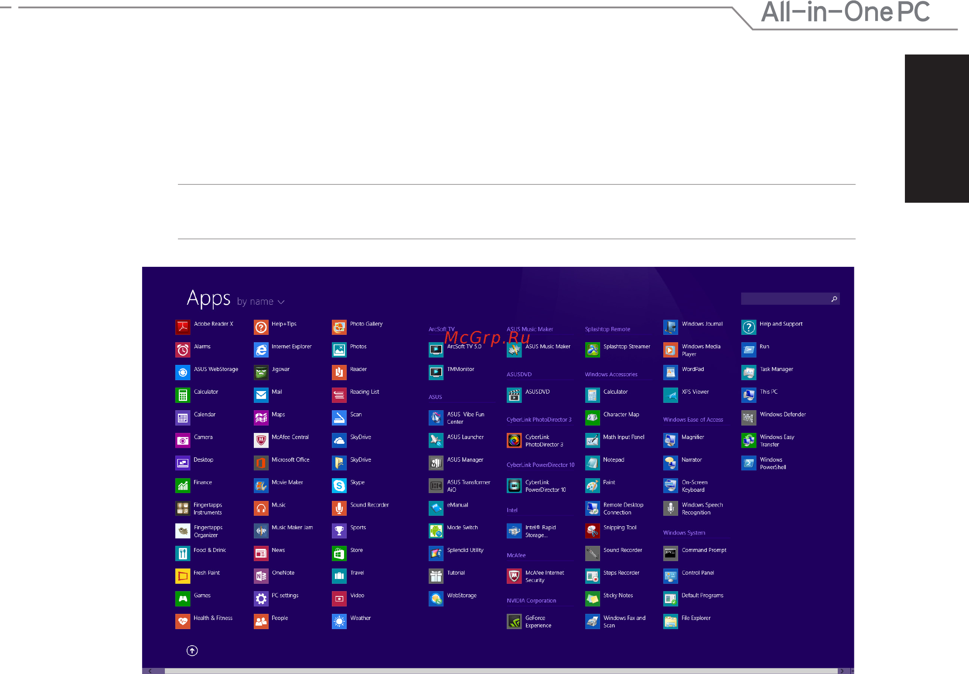
Task: Open the Splendid Utility icon
Action: pos(436,553)
